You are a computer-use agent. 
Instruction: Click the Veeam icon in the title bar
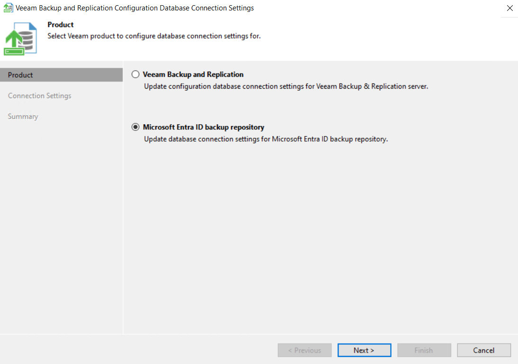point(8,8)
